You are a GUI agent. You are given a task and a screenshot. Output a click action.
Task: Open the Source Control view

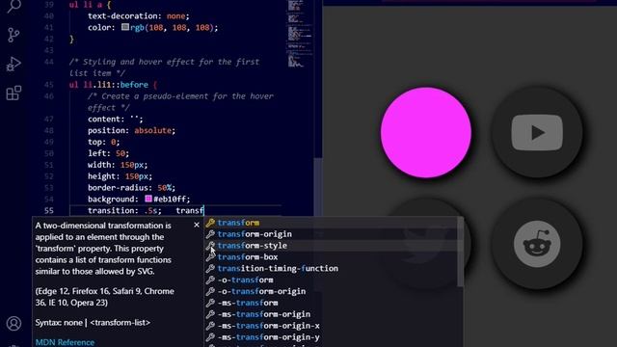[x=13, y=35]
